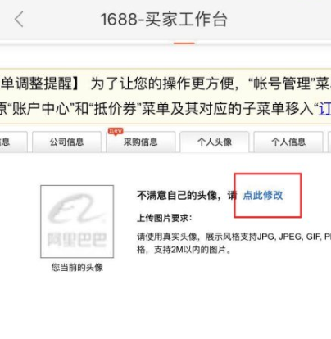Go to the 个人信息 tab
The width and height of the screenshot is (331, 339).
[288, 142]
